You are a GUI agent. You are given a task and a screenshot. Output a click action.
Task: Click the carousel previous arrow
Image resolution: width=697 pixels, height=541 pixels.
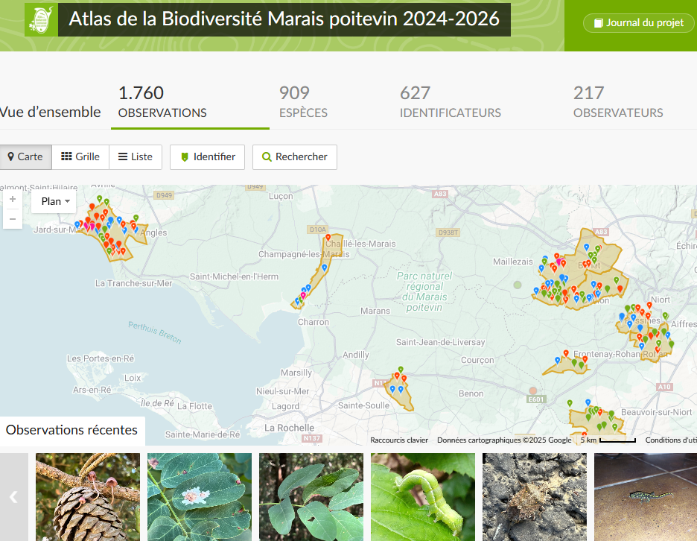pyautogui.click(x=12, y=497)
